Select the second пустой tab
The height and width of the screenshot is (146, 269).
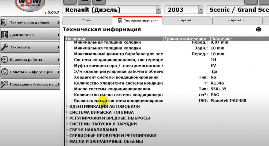237,20
